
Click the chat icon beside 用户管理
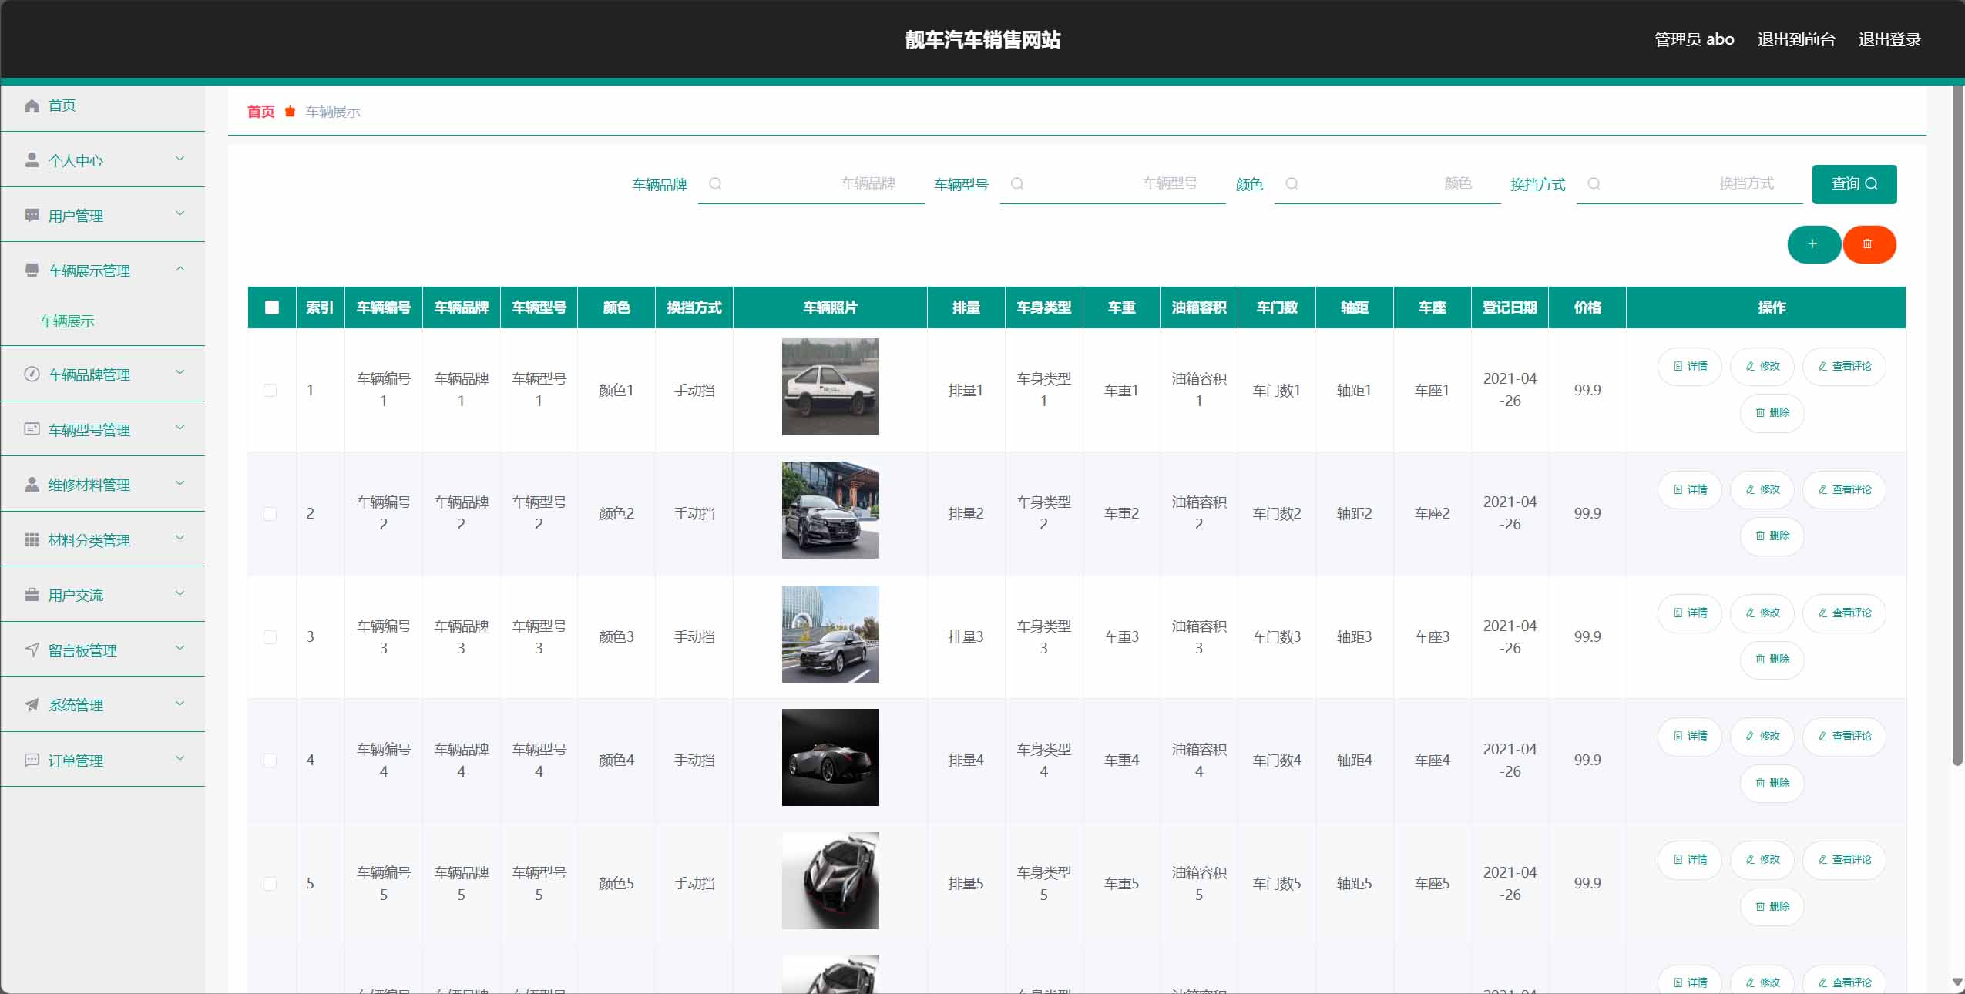click(32, 216)
